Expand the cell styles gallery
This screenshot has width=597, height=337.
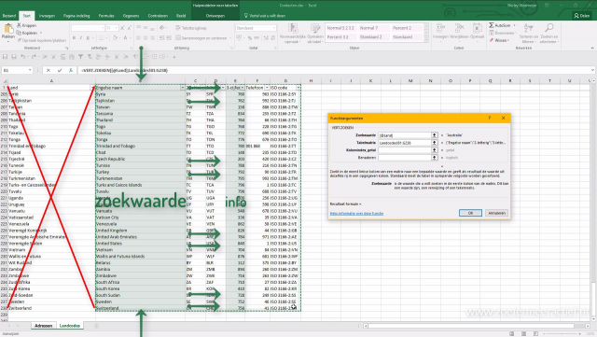click(x=426, y=39)
